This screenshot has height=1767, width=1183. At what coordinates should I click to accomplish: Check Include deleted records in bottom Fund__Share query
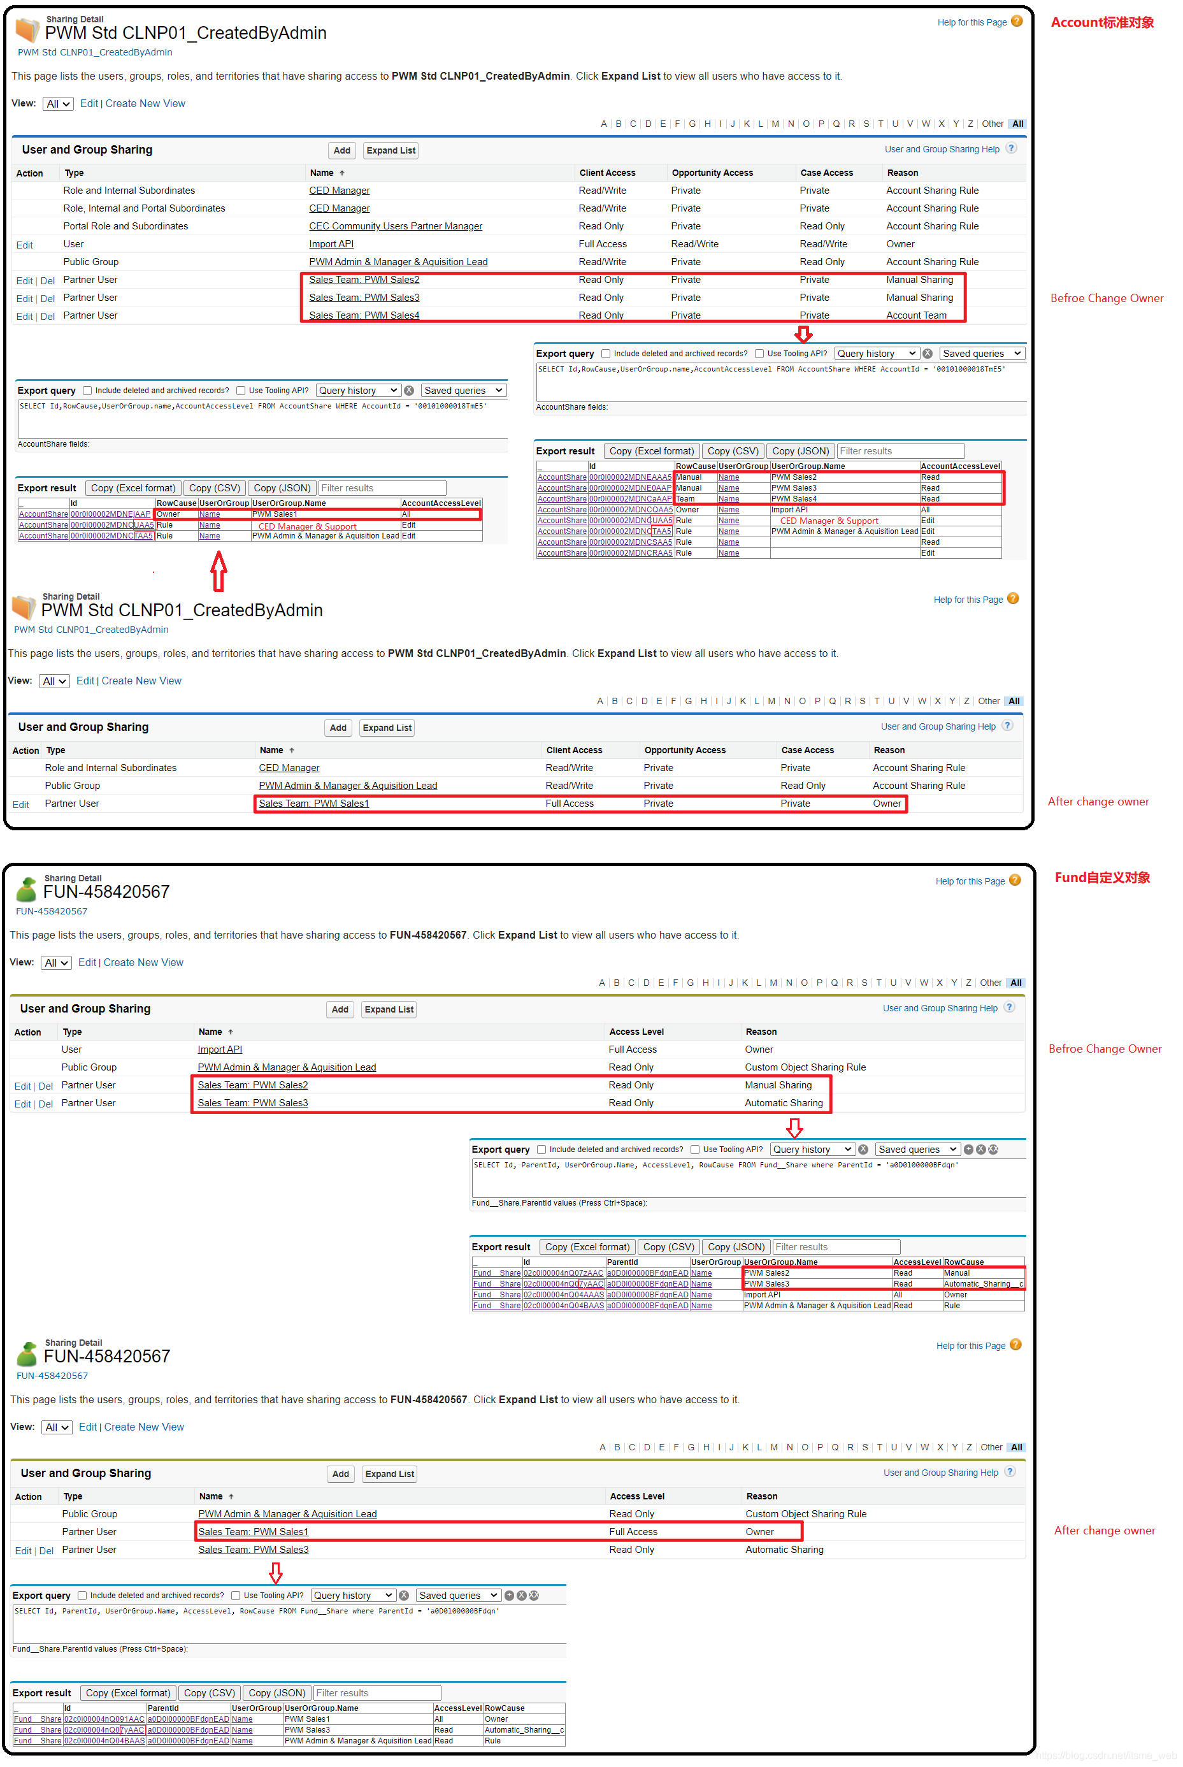[x=82, y=1596]
